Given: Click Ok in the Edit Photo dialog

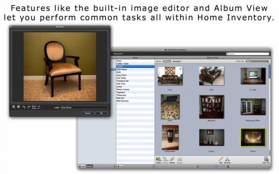Looking at the screenshot, I should click(x=101, y=113).
